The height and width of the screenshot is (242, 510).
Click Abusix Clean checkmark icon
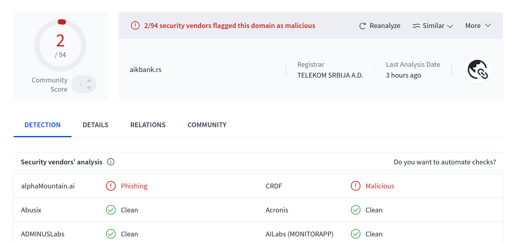(111, 210)
